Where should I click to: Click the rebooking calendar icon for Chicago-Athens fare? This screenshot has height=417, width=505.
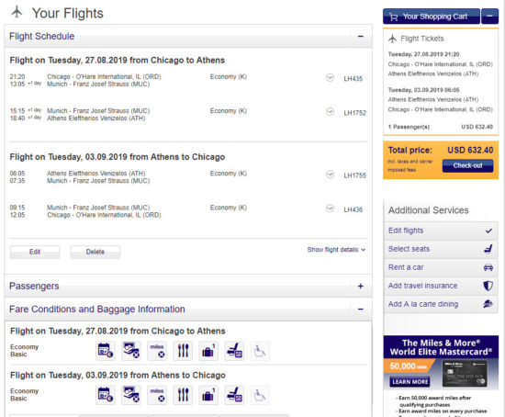106,350
